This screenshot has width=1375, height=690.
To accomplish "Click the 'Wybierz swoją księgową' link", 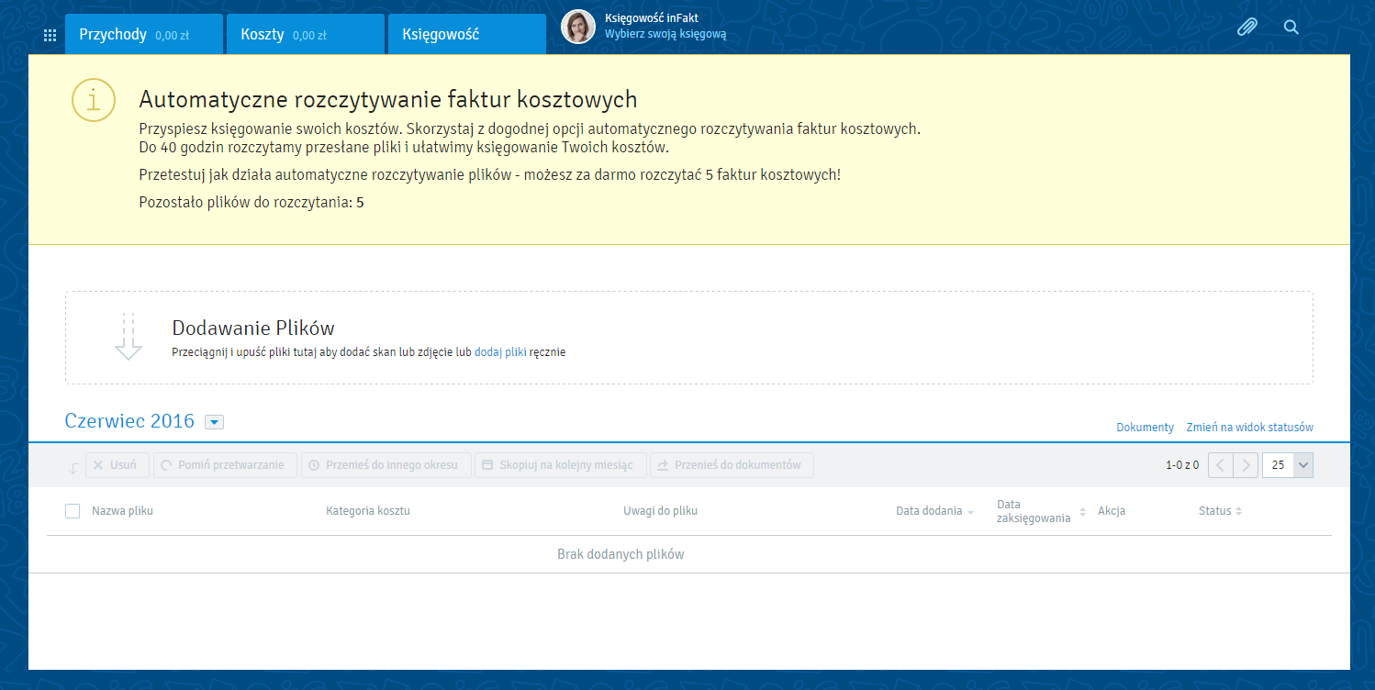I will pyautogui.click(x=665, y=34).
